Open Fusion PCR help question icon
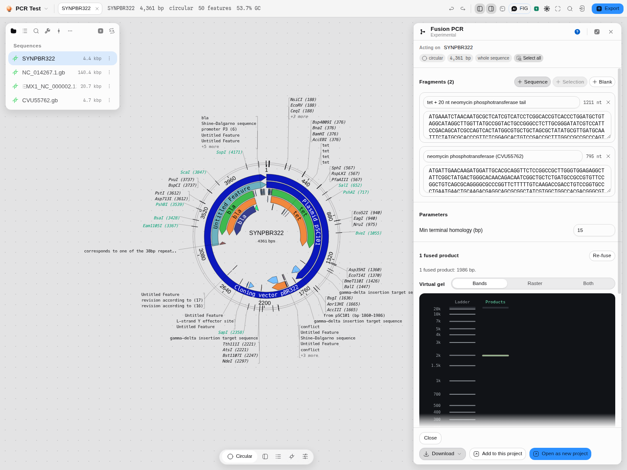Screen dimensions: 627x470 coord(577,32)
